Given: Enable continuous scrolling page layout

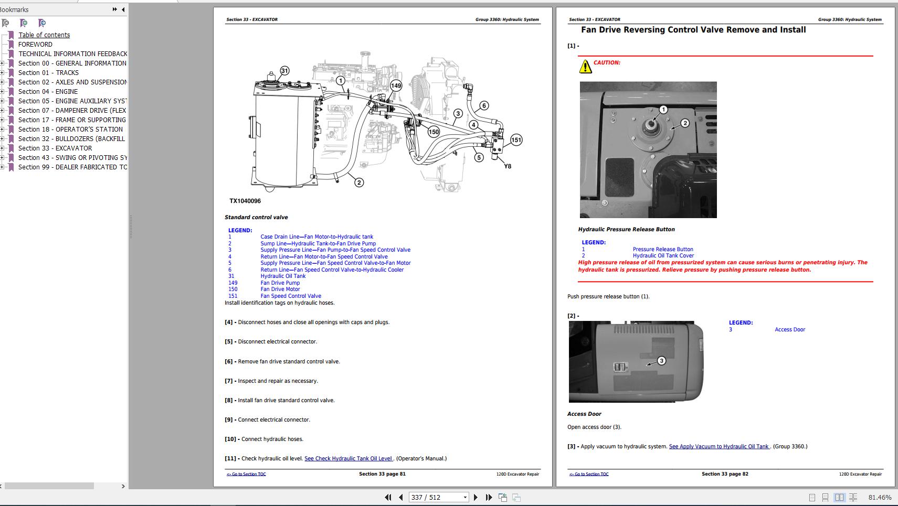Looking at the screenshot, I should (x=826, y=497).
